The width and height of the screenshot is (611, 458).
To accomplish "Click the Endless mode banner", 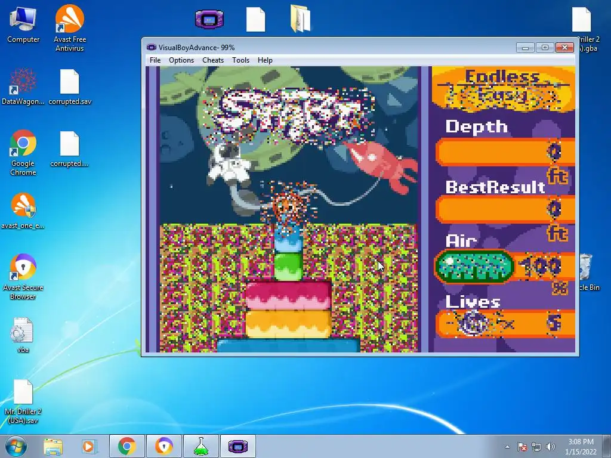I will [x=502, y=89].
